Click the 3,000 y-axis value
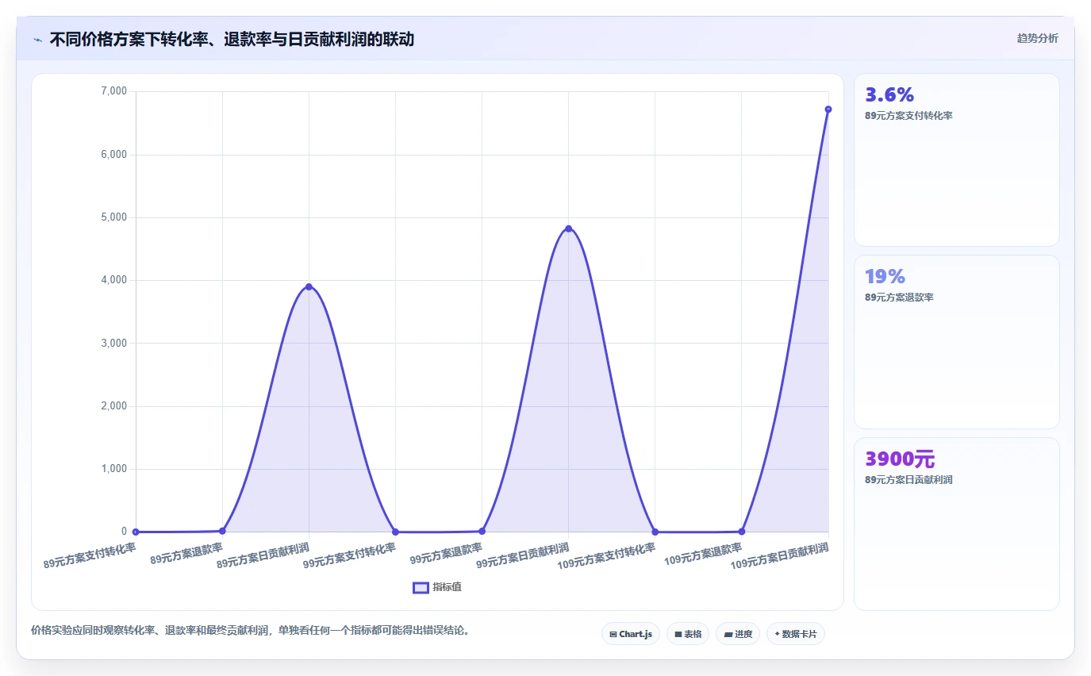This screenshot has width=1091, height=676. [x=114, y=343]
